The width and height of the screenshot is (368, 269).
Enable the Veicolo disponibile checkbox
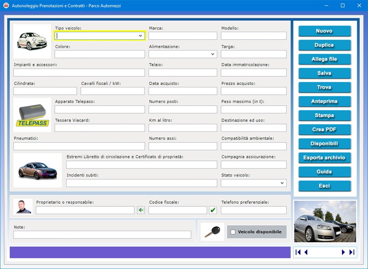[x=233, y=232]
